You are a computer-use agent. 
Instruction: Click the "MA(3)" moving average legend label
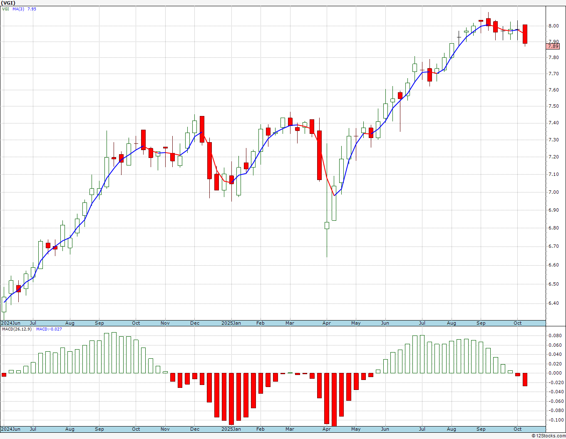pyautogui.click(x=18, y=9)
